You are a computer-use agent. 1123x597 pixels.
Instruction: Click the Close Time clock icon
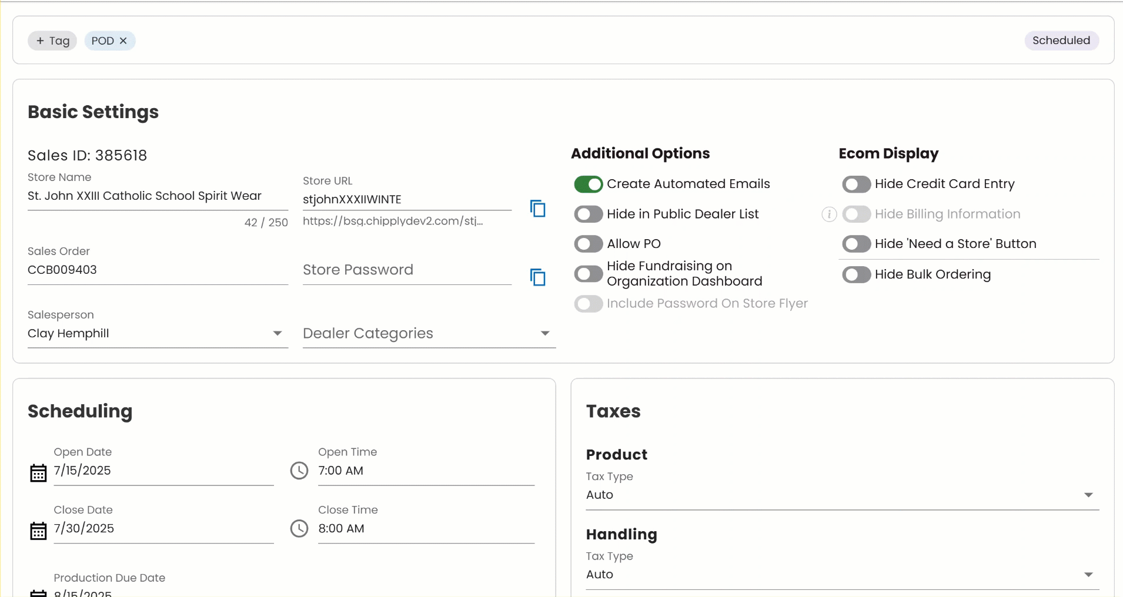299,528
